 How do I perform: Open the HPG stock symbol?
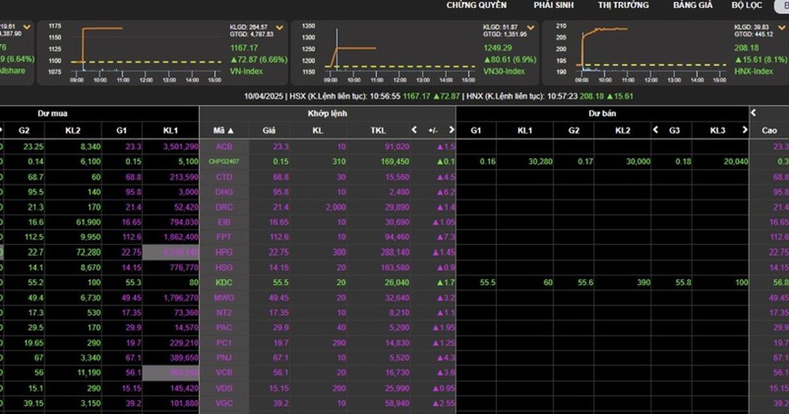pyautogui.click(x=224, y=252)
